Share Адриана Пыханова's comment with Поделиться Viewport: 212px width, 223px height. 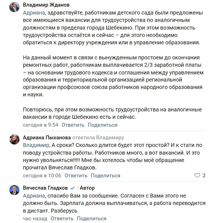pos(105,175)
